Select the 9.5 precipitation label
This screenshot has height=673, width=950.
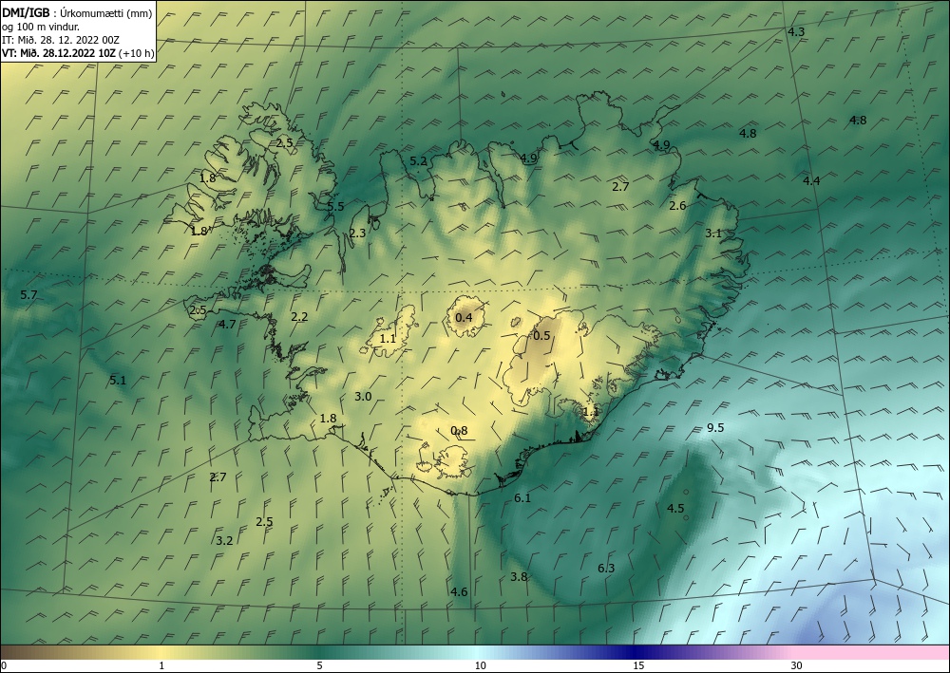[x=715, y=428]
